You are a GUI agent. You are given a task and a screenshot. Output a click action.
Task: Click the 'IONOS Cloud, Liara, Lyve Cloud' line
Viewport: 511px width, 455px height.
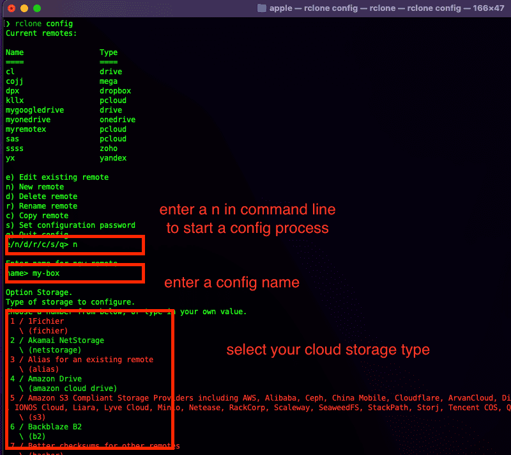pyautogui.click(x=263, y=408)
